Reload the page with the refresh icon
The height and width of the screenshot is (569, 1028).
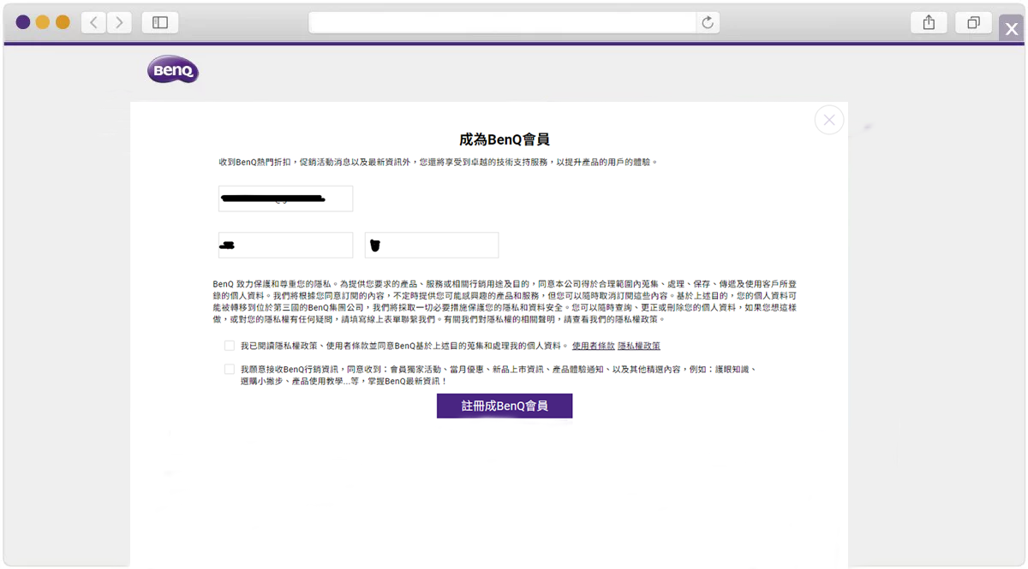point(708,23)
